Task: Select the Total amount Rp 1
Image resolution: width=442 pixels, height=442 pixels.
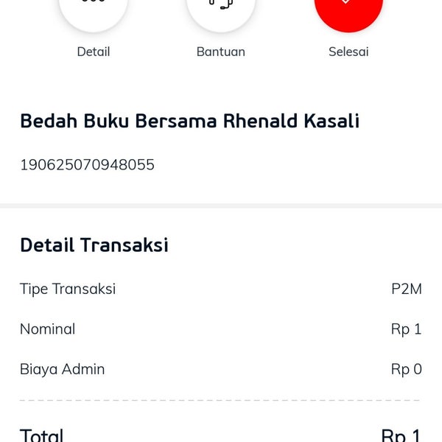Action: pyautogui.click(x=401, y=435)
